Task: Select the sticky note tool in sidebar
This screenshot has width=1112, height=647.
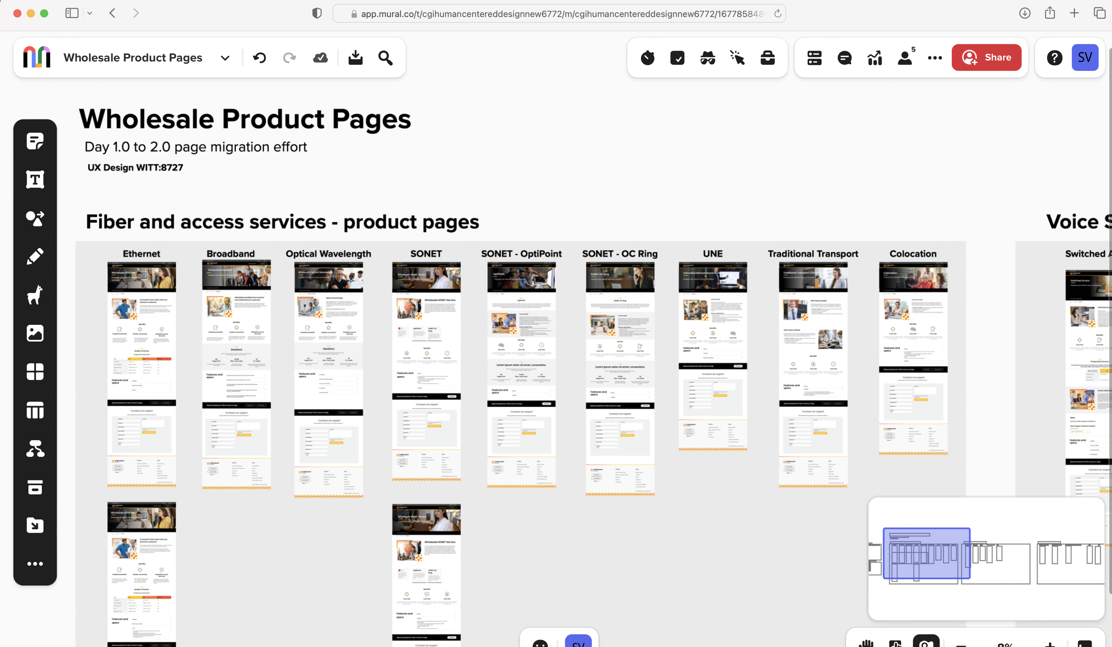Action: tap(35, 141)
